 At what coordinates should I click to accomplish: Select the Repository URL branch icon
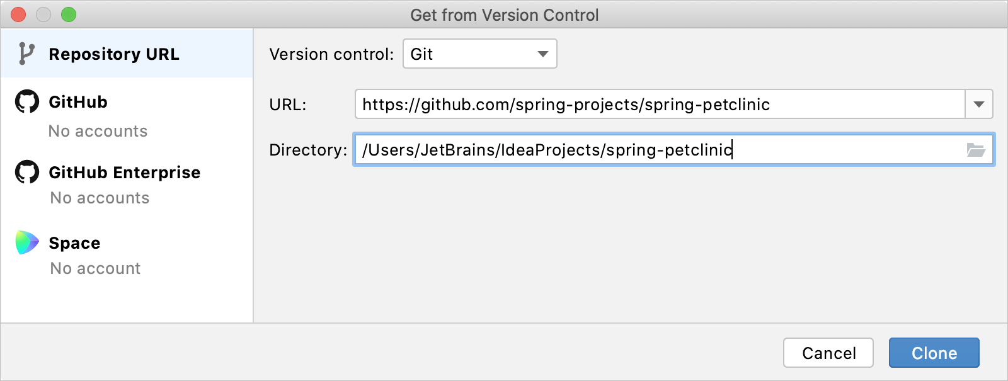click(26, 54)
